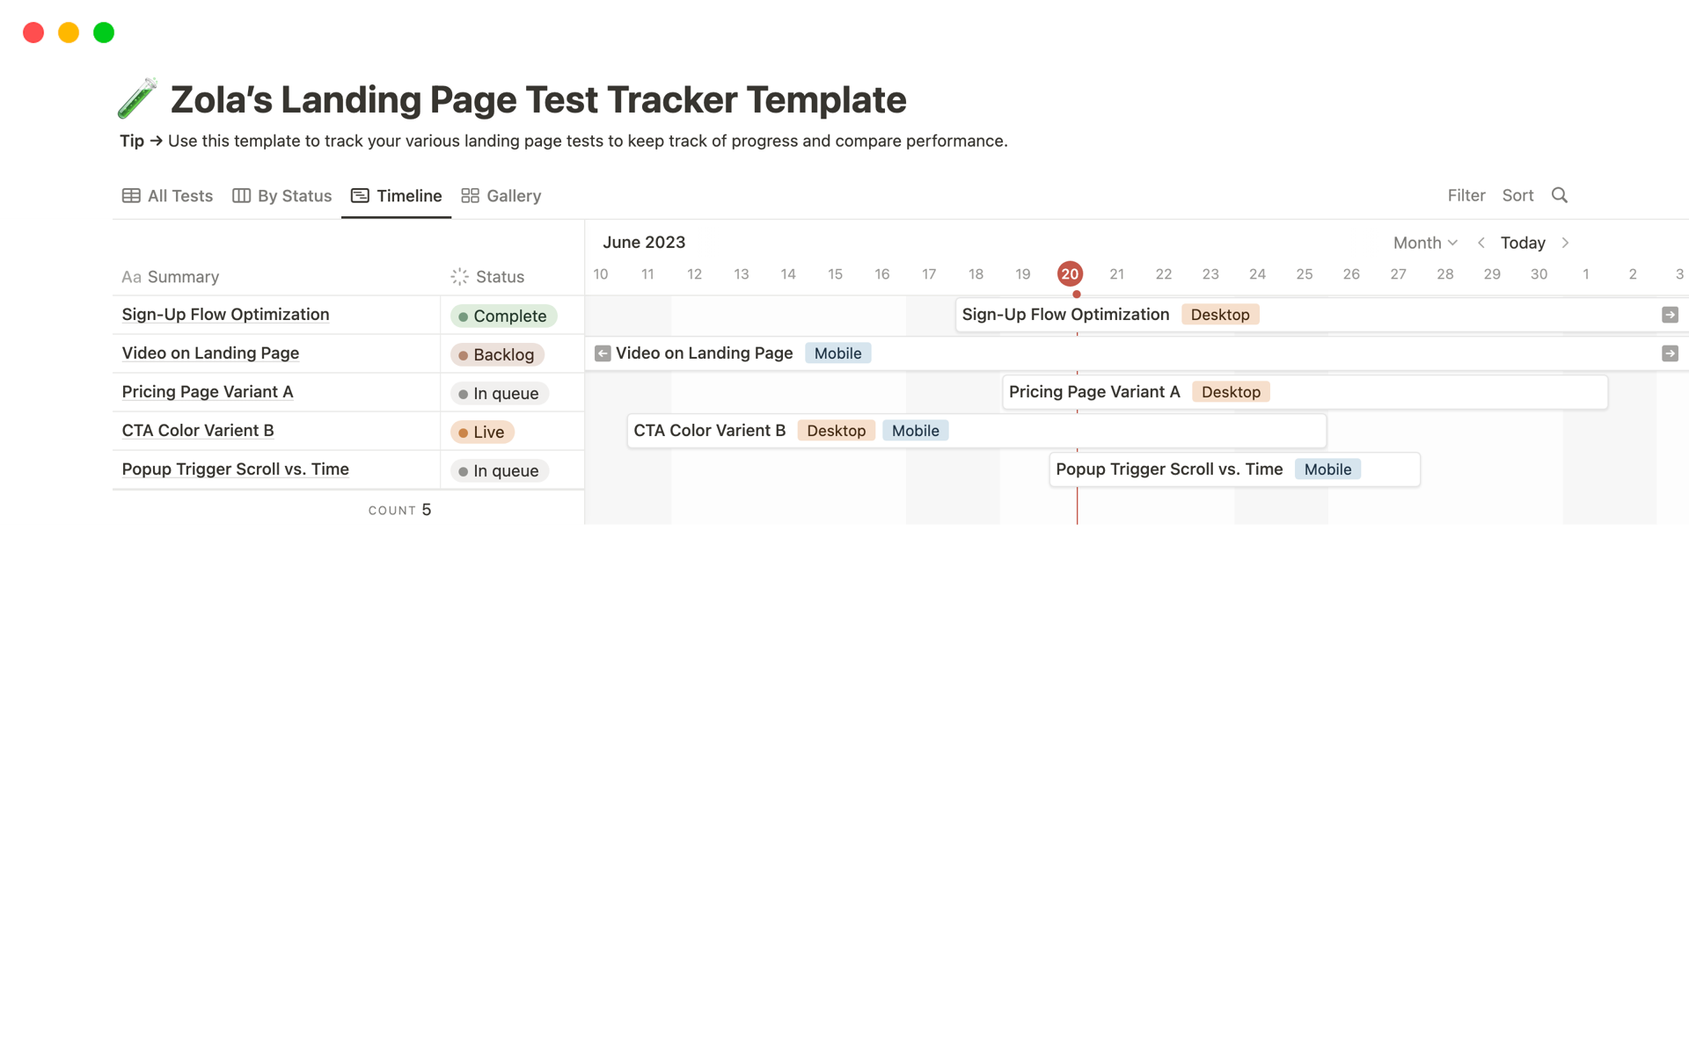Image resolution: width=1689 pixels, height=1055 pixels.
Task: Click the search magnifier icon
Action: (x=1559, y=195)
